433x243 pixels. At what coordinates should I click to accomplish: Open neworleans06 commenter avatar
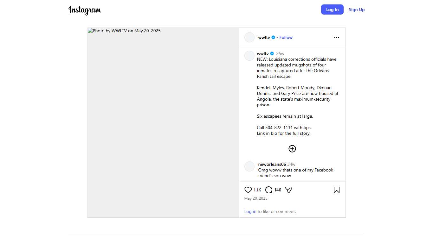click(249, 166)
